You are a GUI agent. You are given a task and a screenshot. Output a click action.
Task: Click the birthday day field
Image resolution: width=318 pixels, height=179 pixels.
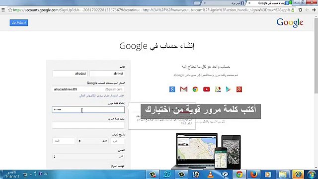click(x=118, y=141)
